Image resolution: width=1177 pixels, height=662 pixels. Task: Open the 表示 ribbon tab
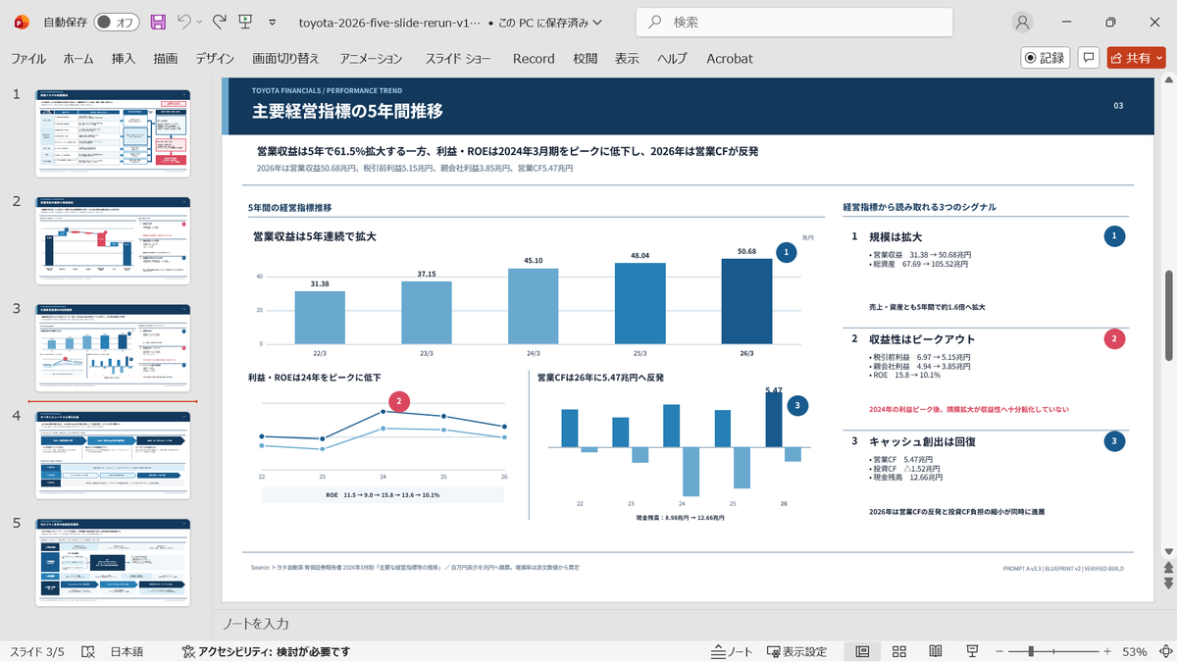coord(627,59)
